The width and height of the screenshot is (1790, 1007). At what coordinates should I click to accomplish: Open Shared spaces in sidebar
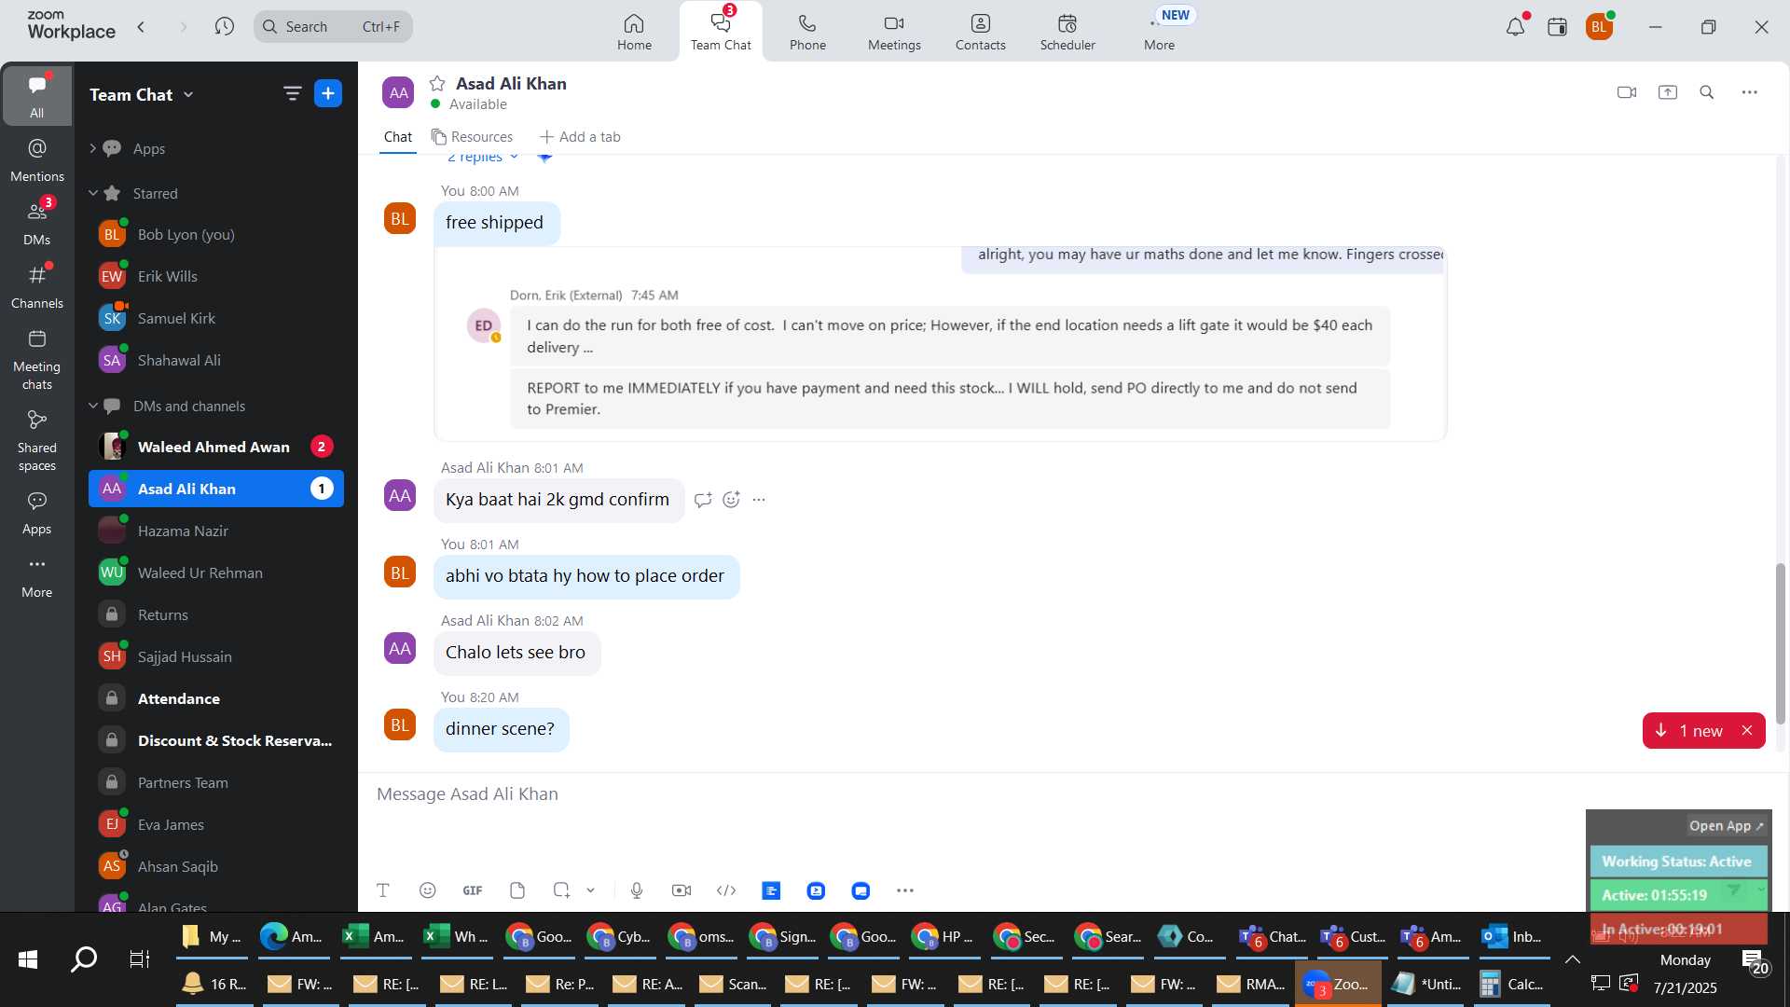[37, 441]
